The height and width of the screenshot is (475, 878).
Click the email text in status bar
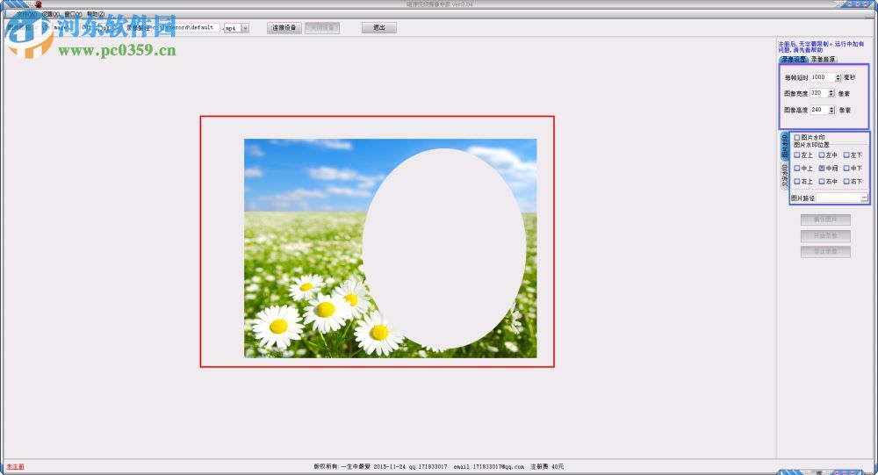coord(489,466)
